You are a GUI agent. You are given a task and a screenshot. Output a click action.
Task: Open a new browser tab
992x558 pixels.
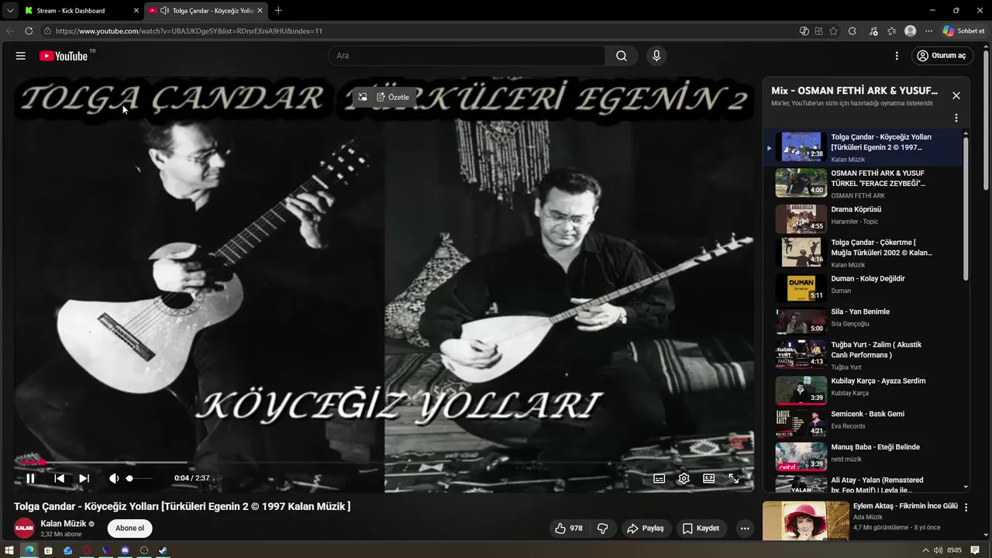[278, 10]
